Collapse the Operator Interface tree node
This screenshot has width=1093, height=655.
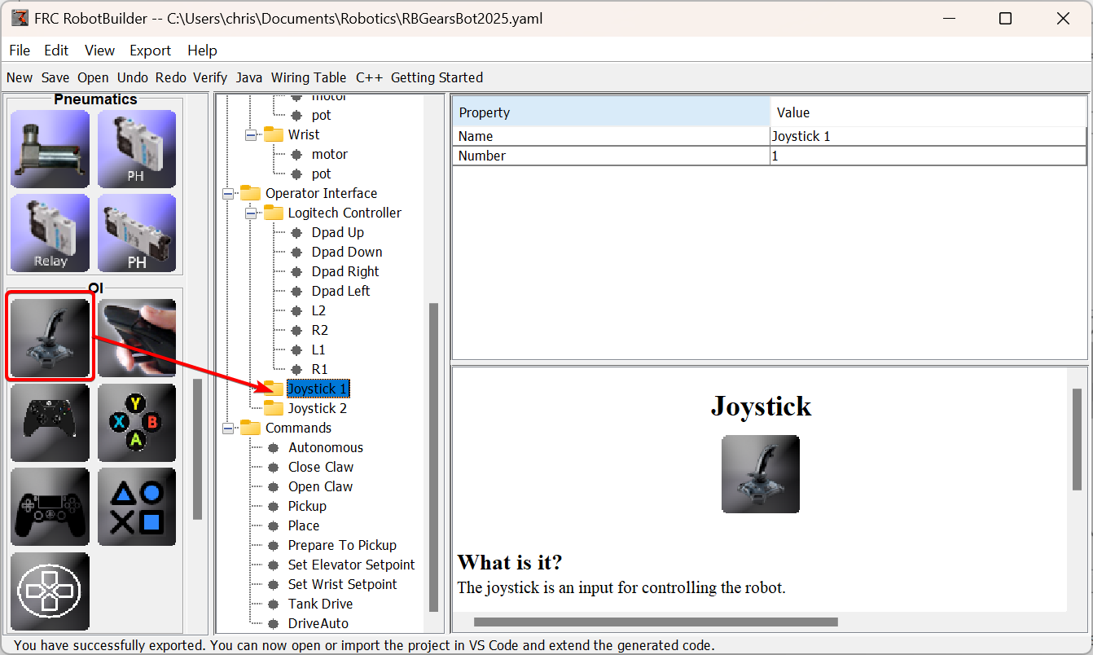(228, 194)
